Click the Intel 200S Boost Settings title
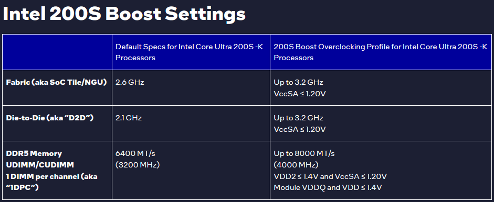Viewport: 494px width, 202px height. 124,15
